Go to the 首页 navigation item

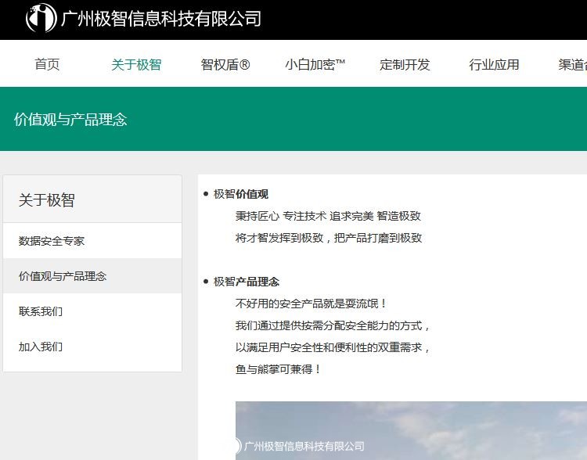47,65
